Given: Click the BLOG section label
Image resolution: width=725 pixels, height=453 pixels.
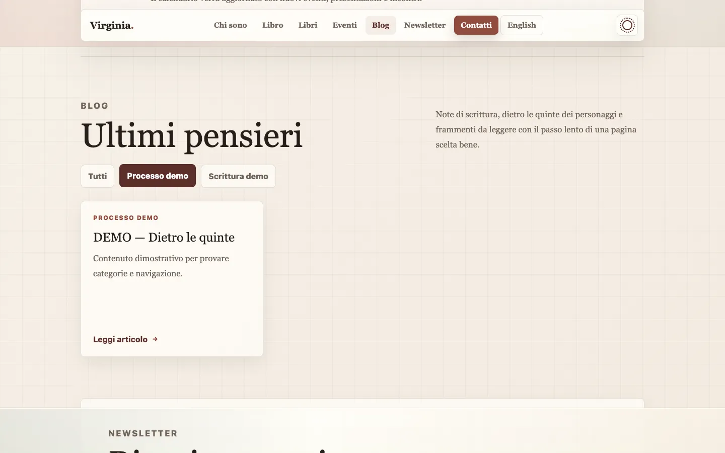Looking at the screenshot, I should point(95,106).
